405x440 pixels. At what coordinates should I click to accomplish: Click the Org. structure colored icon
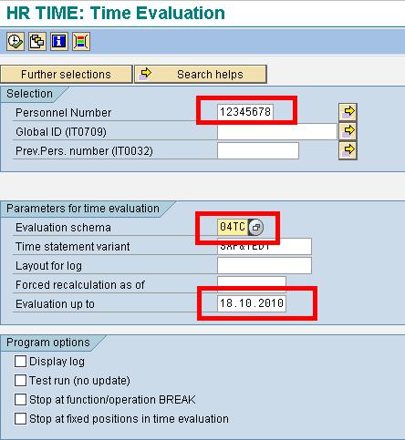(x=81, y=41)
